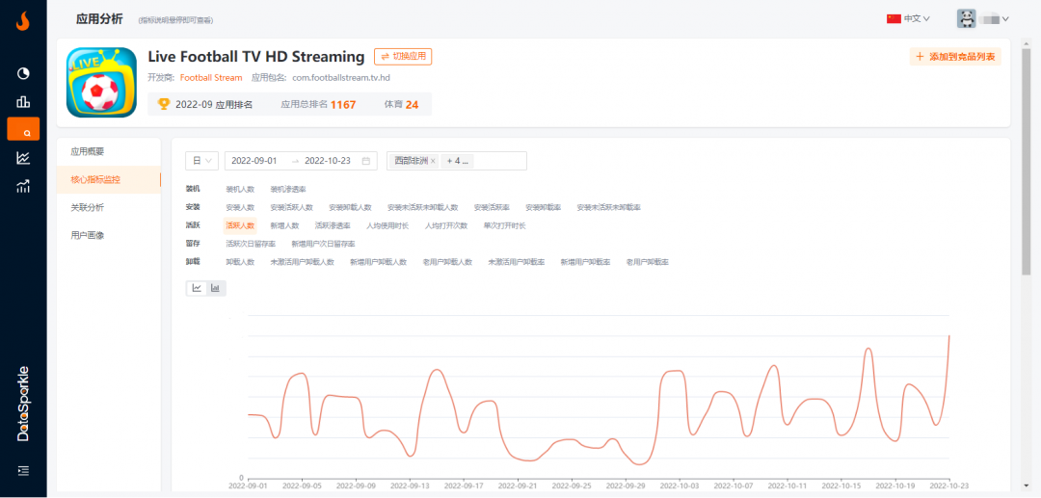
Task: Click the panda user avatar
Action: click(966, 18)
